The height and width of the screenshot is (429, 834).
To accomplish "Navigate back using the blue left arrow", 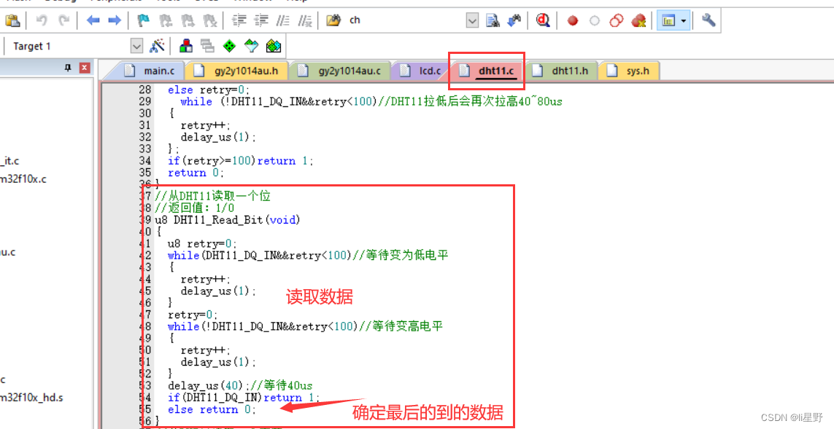I will click(93, 20).
